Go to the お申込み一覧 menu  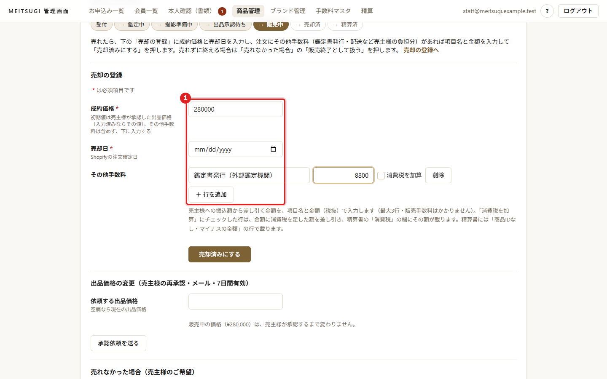[x=107, y=11]
